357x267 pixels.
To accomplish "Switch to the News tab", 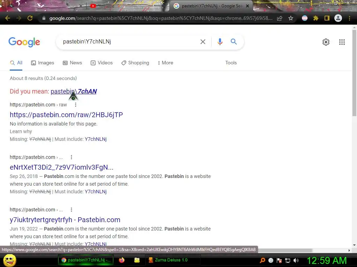I will click(x=72, y=63).
